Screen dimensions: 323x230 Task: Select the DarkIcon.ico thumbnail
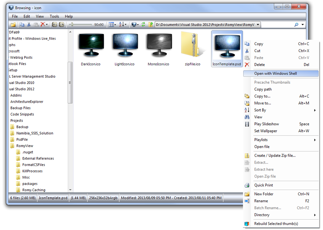coord(91,49)
